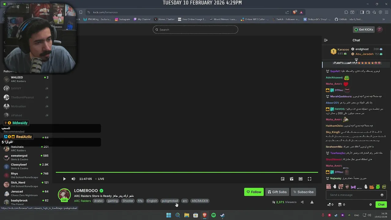Expand the gift leaderboard chevron

356,60
